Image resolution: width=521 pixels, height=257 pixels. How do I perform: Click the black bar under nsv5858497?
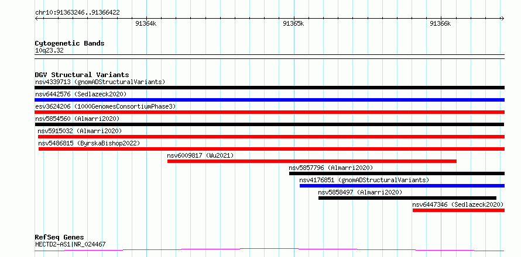[x=407, y=198]
